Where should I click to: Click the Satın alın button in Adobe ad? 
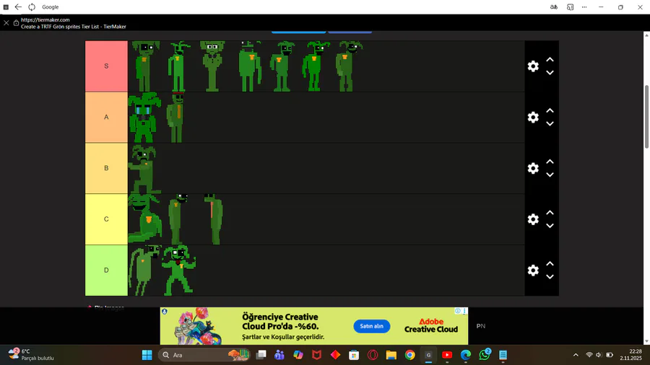[x=372, y=326]
